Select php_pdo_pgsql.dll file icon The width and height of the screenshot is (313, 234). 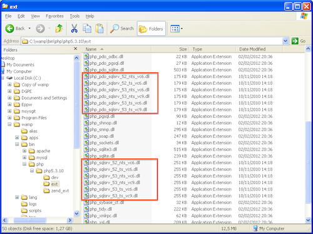[x=86, y=63]
